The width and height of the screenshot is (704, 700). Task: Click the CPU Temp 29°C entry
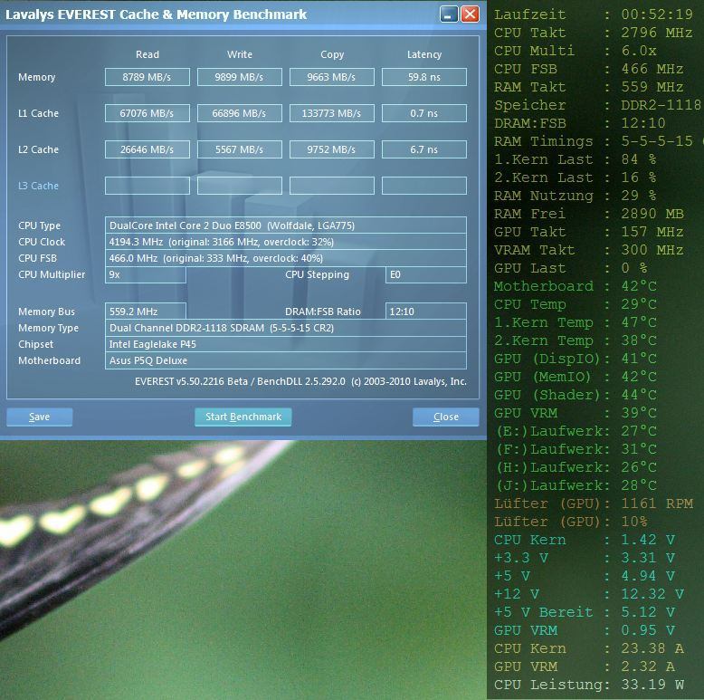[576, 304]
